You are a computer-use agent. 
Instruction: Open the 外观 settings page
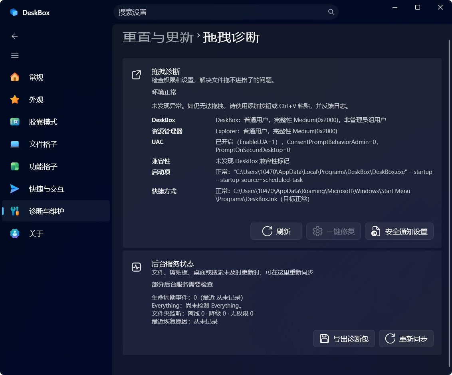56,99
